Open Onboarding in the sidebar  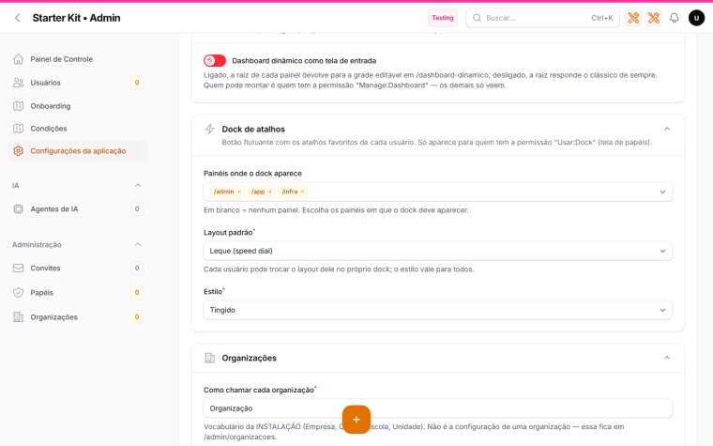tap(77, 106)
